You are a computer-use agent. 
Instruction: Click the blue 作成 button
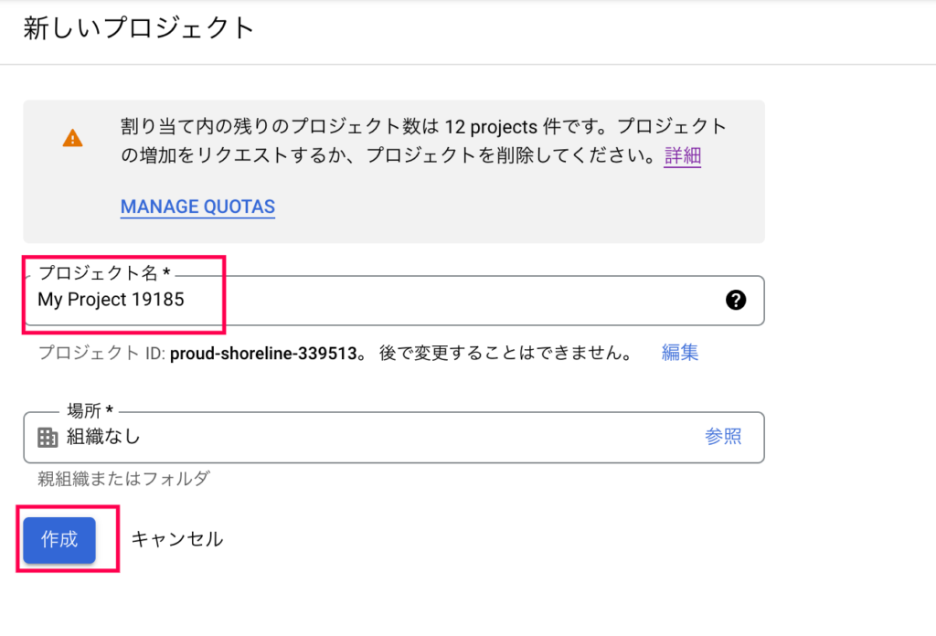click(x=59, y=540)
